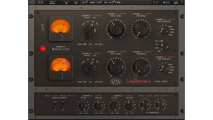Image resolution: width=213 pixels, height=120 pixels.
Task: Click the Channel A Attack knob
Action: click(84, 105)
